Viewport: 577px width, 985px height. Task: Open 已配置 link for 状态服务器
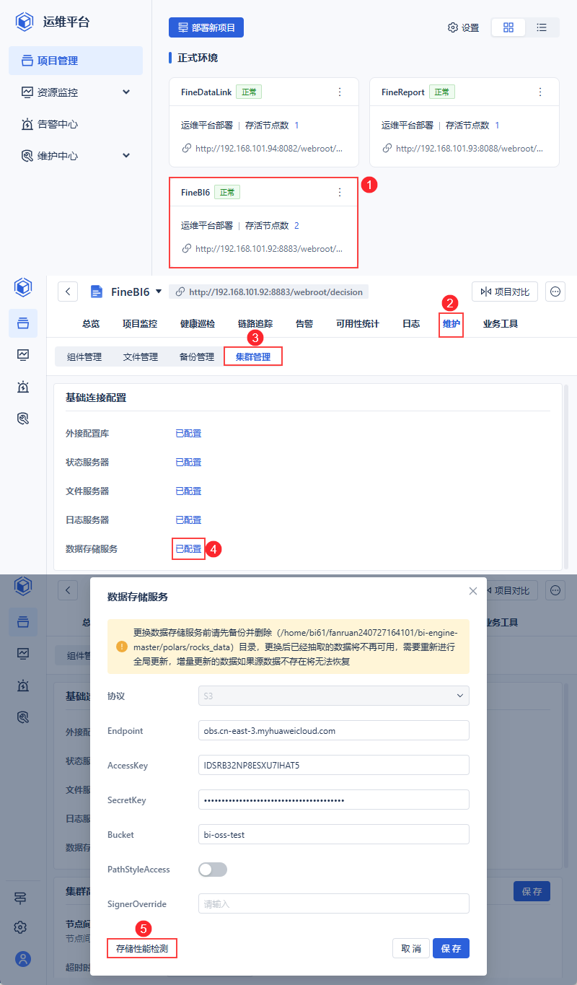(188, 463)
